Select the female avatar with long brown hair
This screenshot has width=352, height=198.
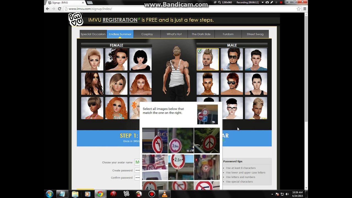92,84
